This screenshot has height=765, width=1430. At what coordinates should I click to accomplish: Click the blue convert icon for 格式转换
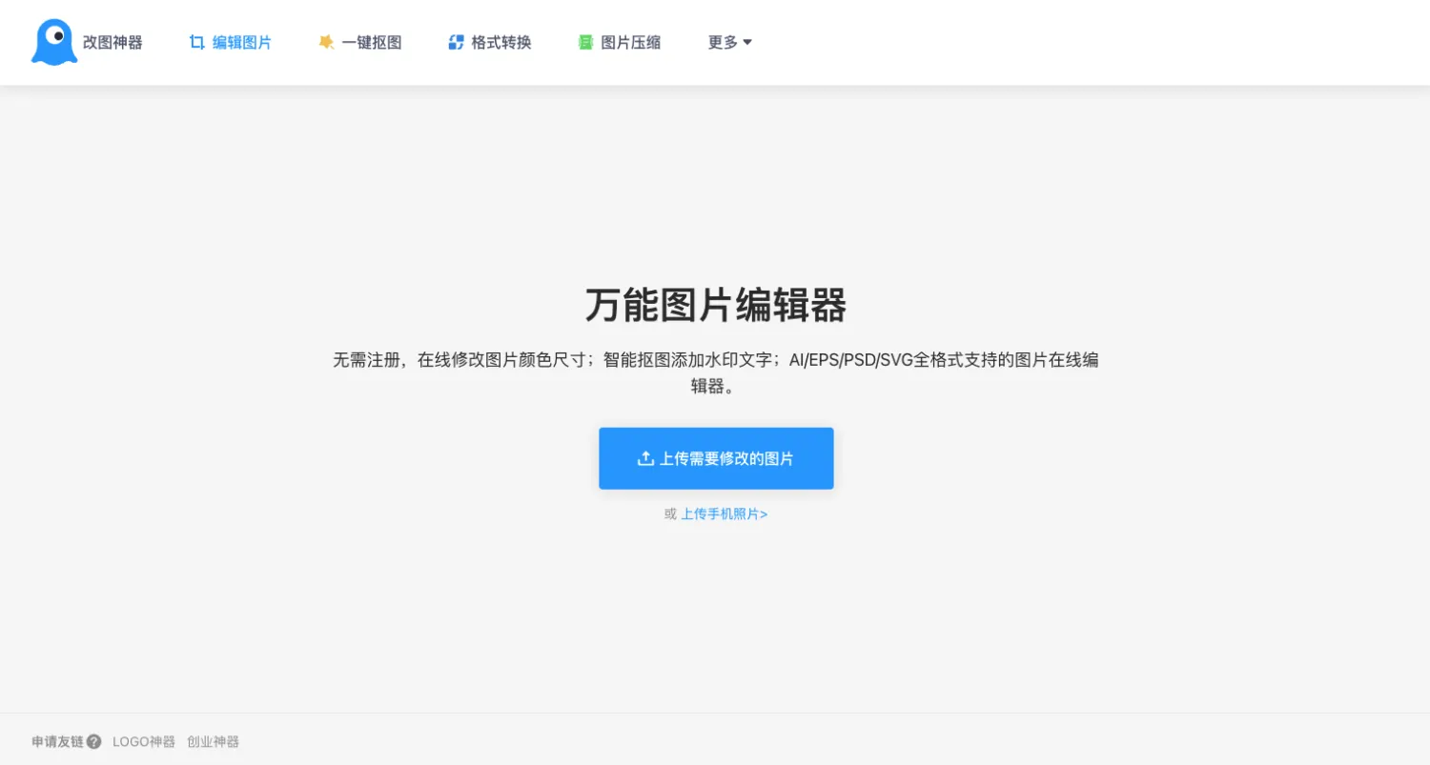coord(456,42)
